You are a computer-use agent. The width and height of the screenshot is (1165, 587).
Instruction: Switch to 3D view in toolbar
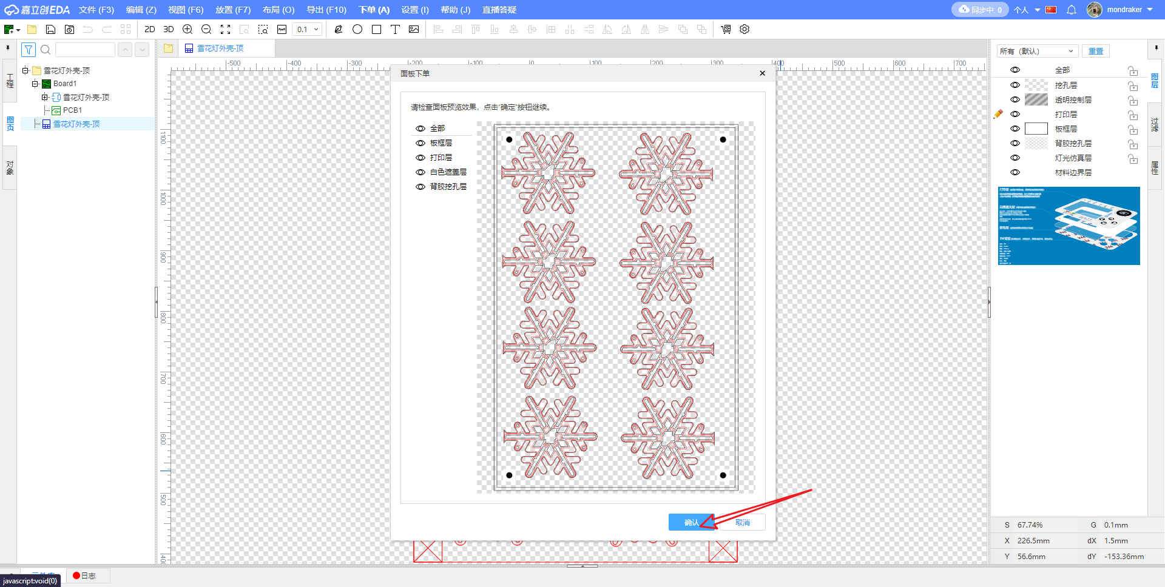pyautogui.click(x=169, y=29)
